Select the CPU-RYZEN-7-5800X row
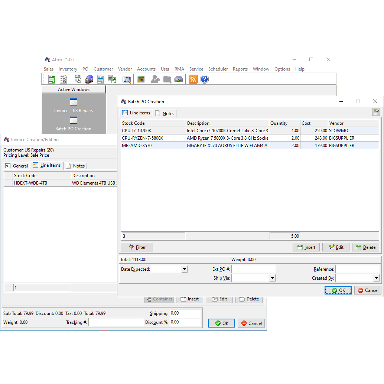The width and height of the screenshot is (384, 384). [x=250, y=138]
